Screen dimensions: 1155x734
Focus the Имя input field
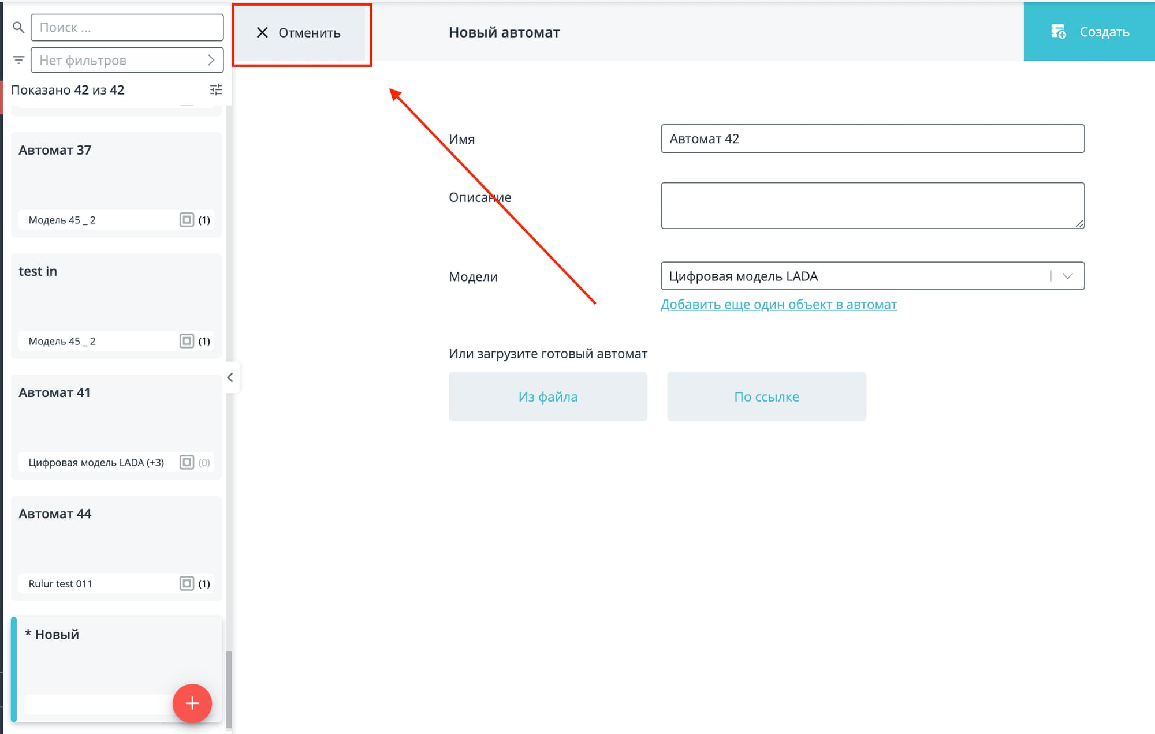click(872, 138)
